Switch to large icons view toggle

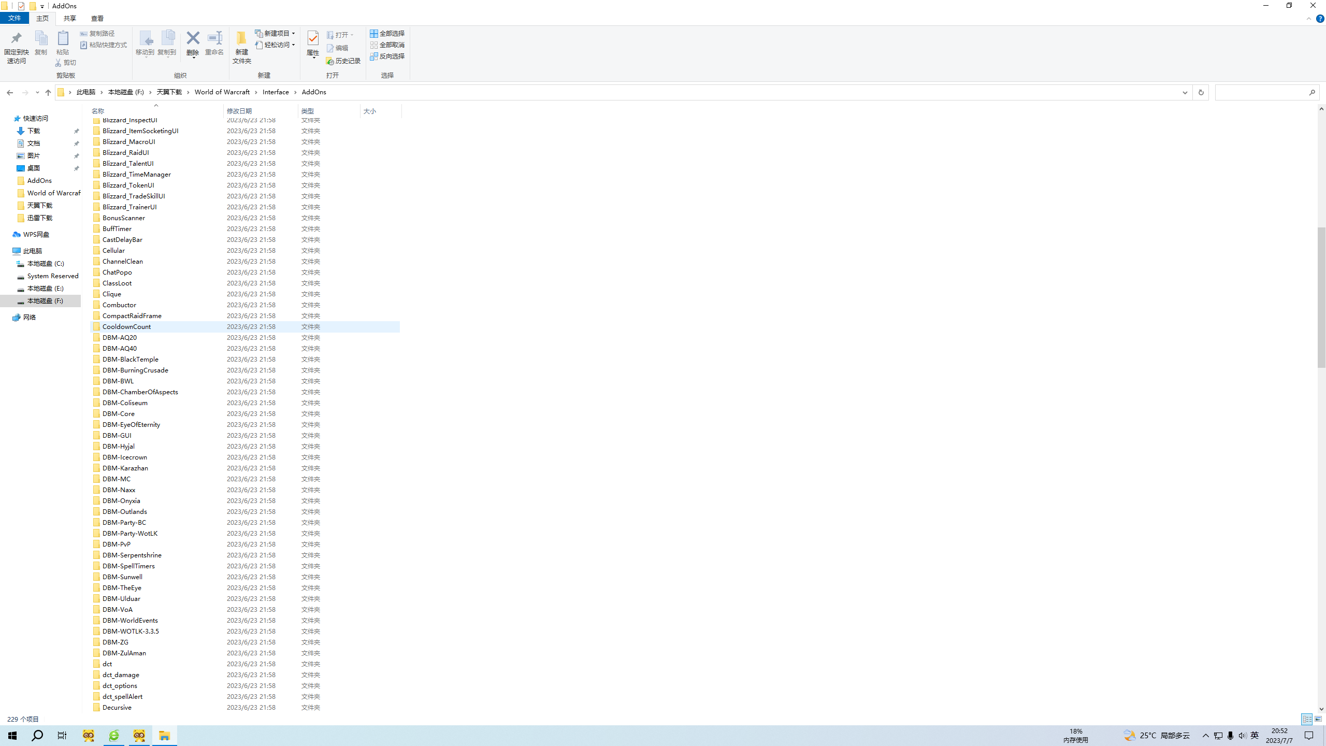point(1318,719)
